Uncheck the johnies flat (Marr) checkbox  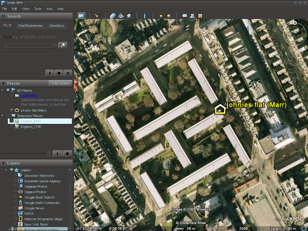click(11, 110)
